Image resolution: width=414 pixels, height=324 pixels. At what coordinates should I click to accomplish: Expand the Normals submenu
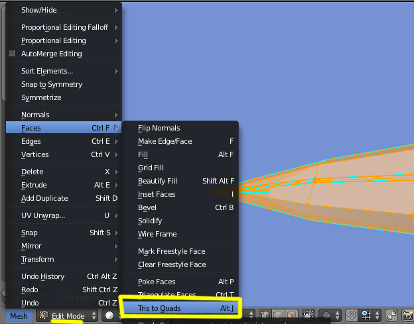[x=64, y=115]
